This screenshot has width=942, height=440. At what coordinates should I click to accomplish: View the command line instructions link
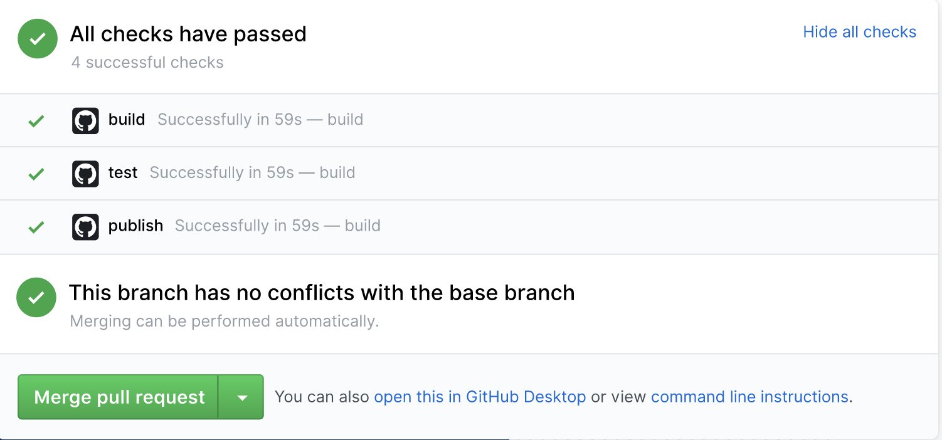pos(749,397)
